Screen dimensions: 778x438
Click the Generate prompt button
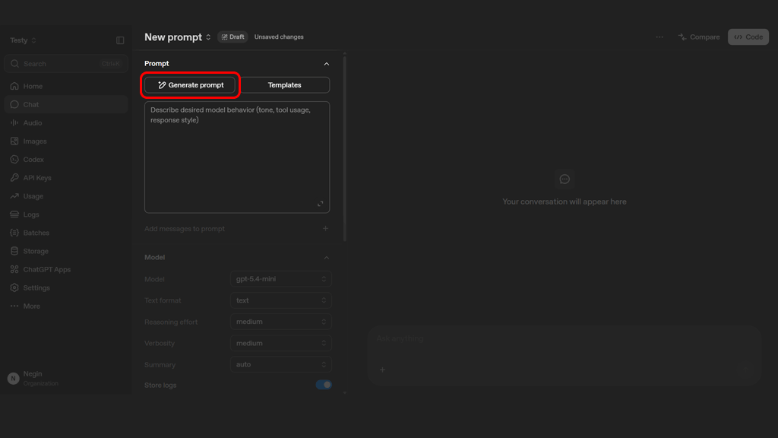(x=191, y=85)
